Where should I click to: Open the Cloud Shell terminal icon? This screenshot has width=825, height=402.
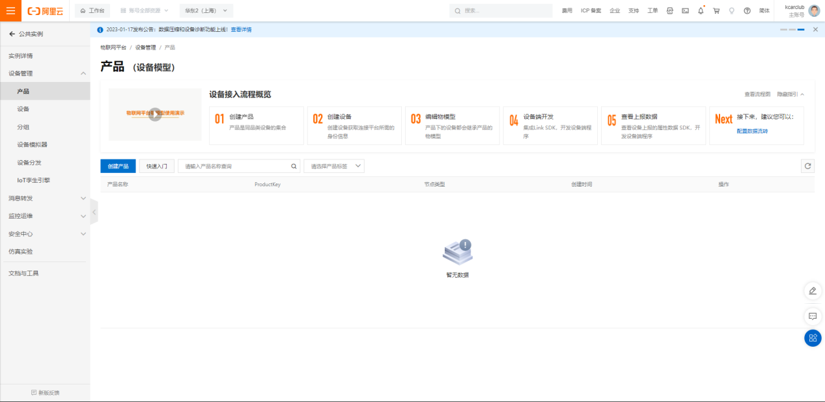click(x=685, y=11)
